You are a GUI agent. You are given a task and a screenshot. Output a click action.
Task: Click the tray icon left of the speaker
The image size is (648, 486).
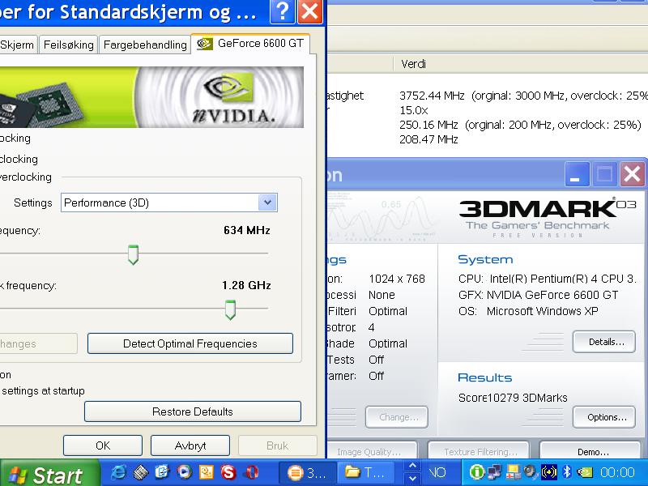(514, 472)
